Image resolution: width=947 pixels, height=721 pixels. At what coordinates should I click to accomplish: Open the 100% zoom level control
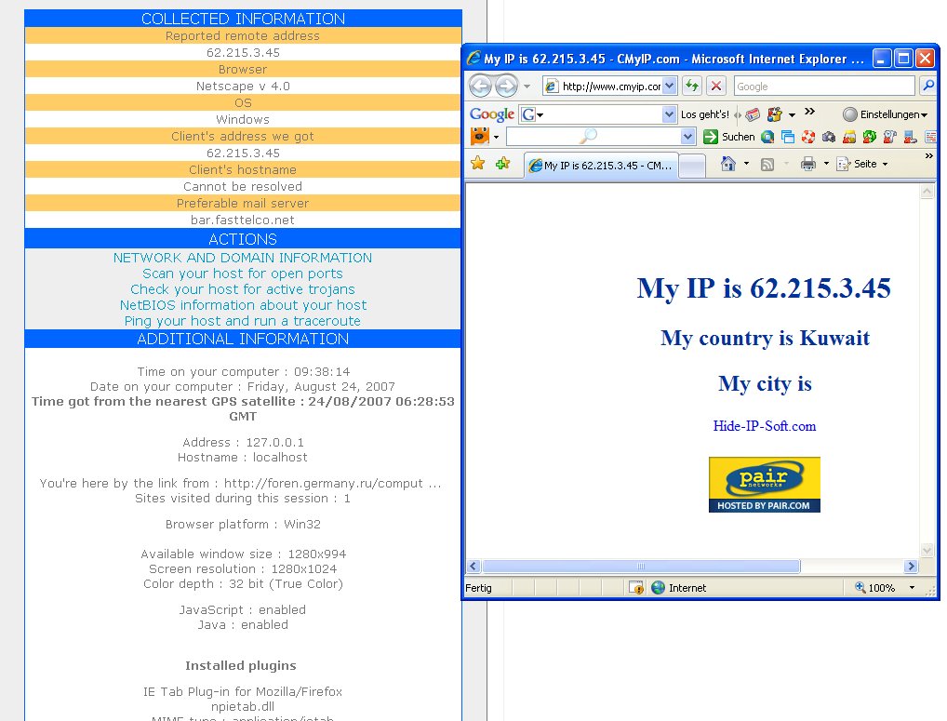coord(884,588)
